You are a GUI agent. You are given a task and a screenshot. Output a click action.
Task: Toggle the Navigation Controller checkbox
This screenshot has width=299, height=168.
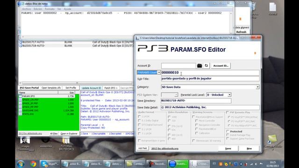click(x=196, y=125)
